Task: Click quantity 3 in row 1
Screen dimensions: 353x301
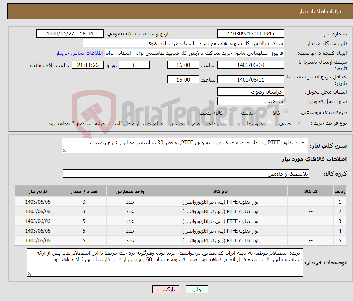Action: [x=84, y=202]
